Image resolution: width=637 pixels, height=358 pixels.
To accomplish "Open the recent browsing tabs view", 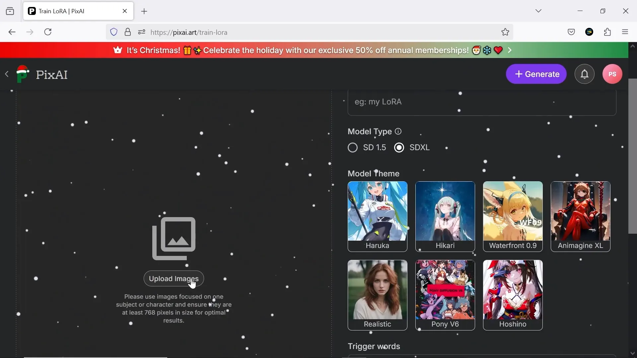I will coord(10,11).
